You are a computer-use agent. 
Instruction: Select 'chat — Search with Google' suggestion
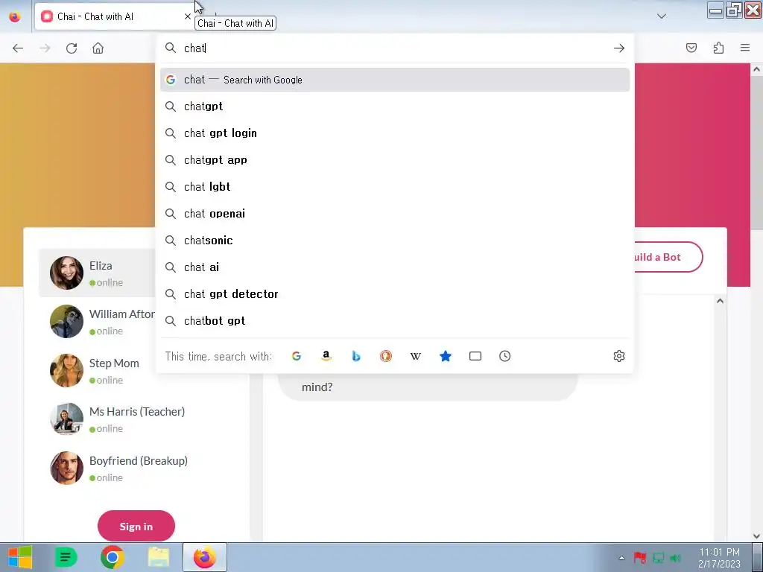395,80
